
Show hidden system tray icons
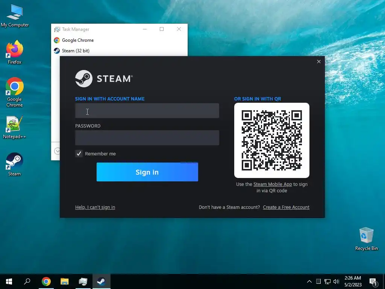(x=309, y=281)
